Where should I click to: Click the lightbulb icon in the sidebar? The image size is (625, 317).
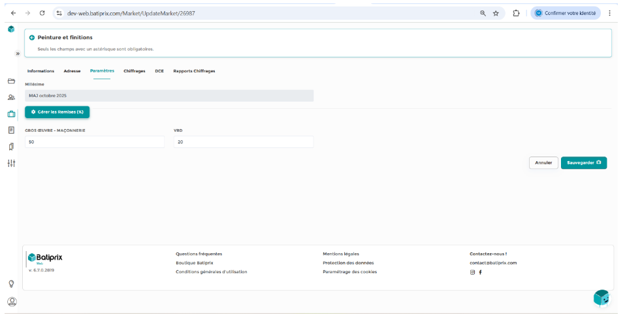11,284
